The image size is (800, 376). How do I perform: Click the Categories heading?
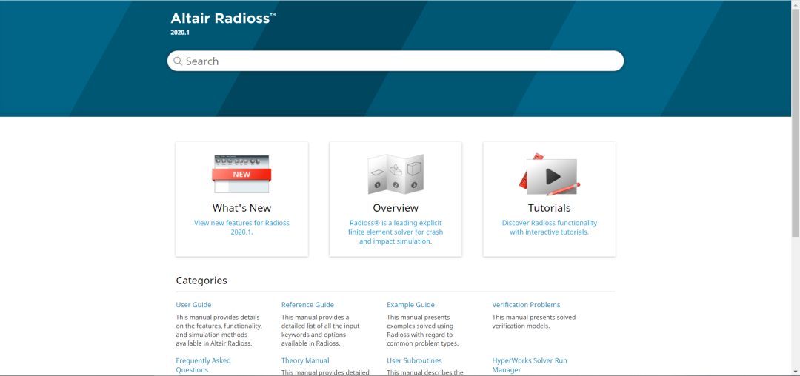[201, 281]
